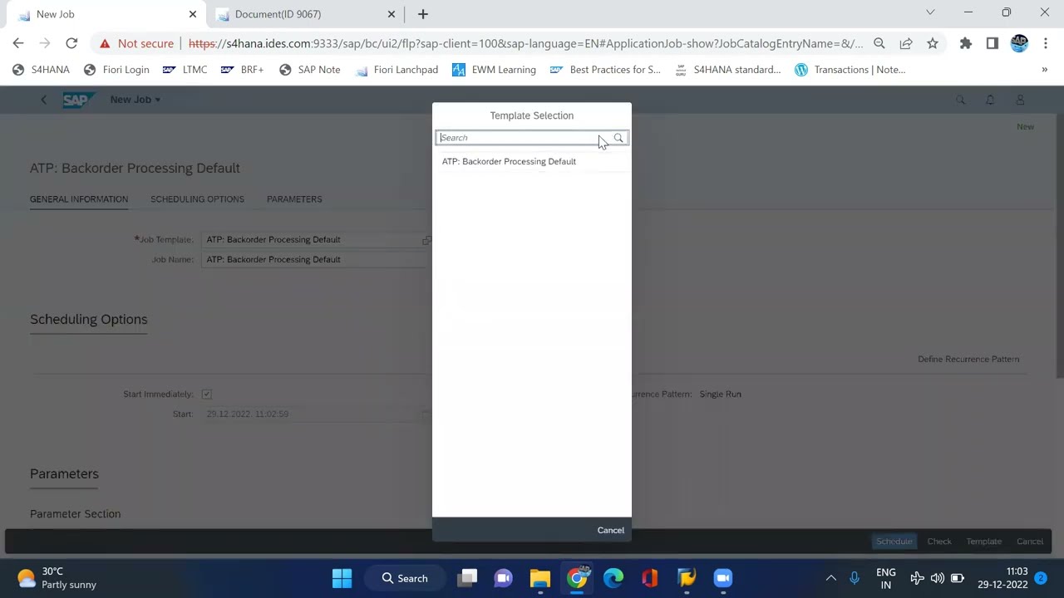The width and height of the screenshot is (1064, 598).
Task: Click the Schedule button
Action: [894, 542]
